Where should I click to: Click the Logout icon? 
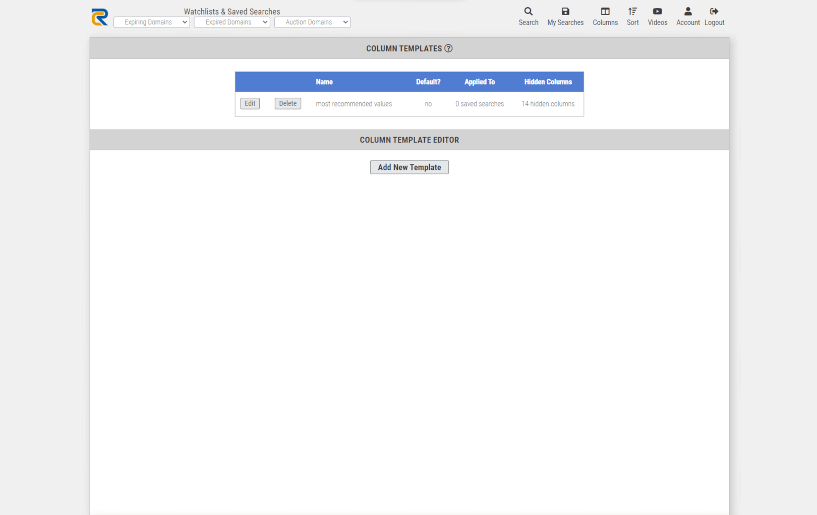(714, 16)
